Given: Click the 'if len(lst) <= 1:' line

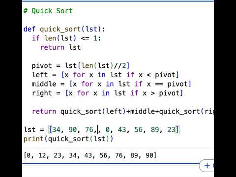Looking at the screenshot, I should coord(66,38).
